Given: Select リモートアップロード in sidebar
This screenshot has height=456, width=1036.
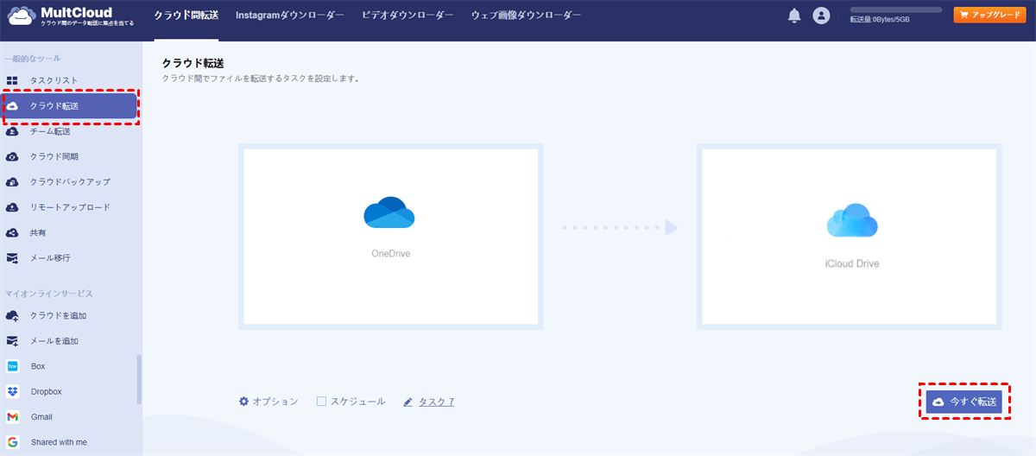Looking at the screenshot, I should tap(71, 207).
